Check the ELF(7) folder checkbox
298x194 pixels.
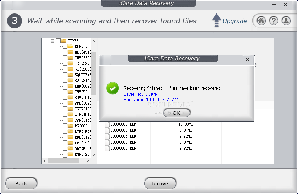point(65,46)
